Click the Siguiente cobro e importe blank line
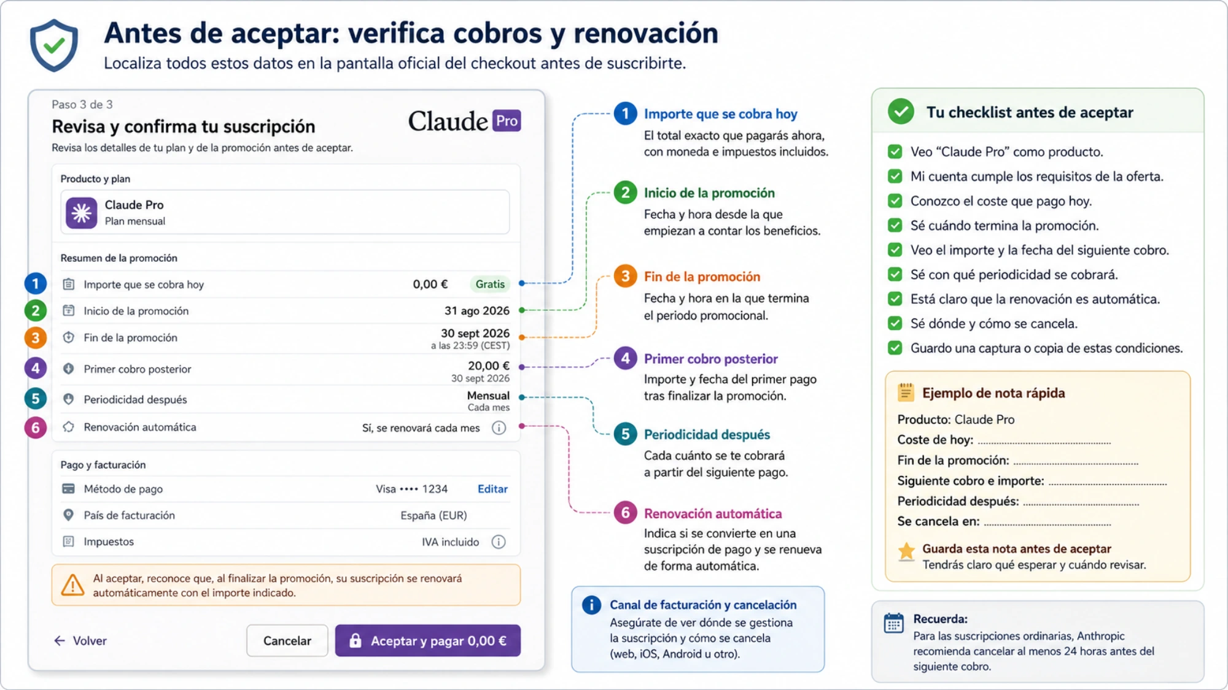This screenshot has width=1228, height=690. pyautogui.click(x=1108, y=483)
